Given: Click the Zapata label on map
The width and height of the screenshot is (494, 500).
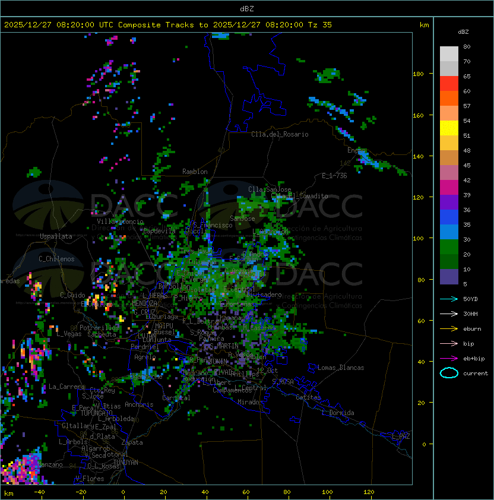Looking at the screenshot, I should pyautogui.click(x=132, y=442).
